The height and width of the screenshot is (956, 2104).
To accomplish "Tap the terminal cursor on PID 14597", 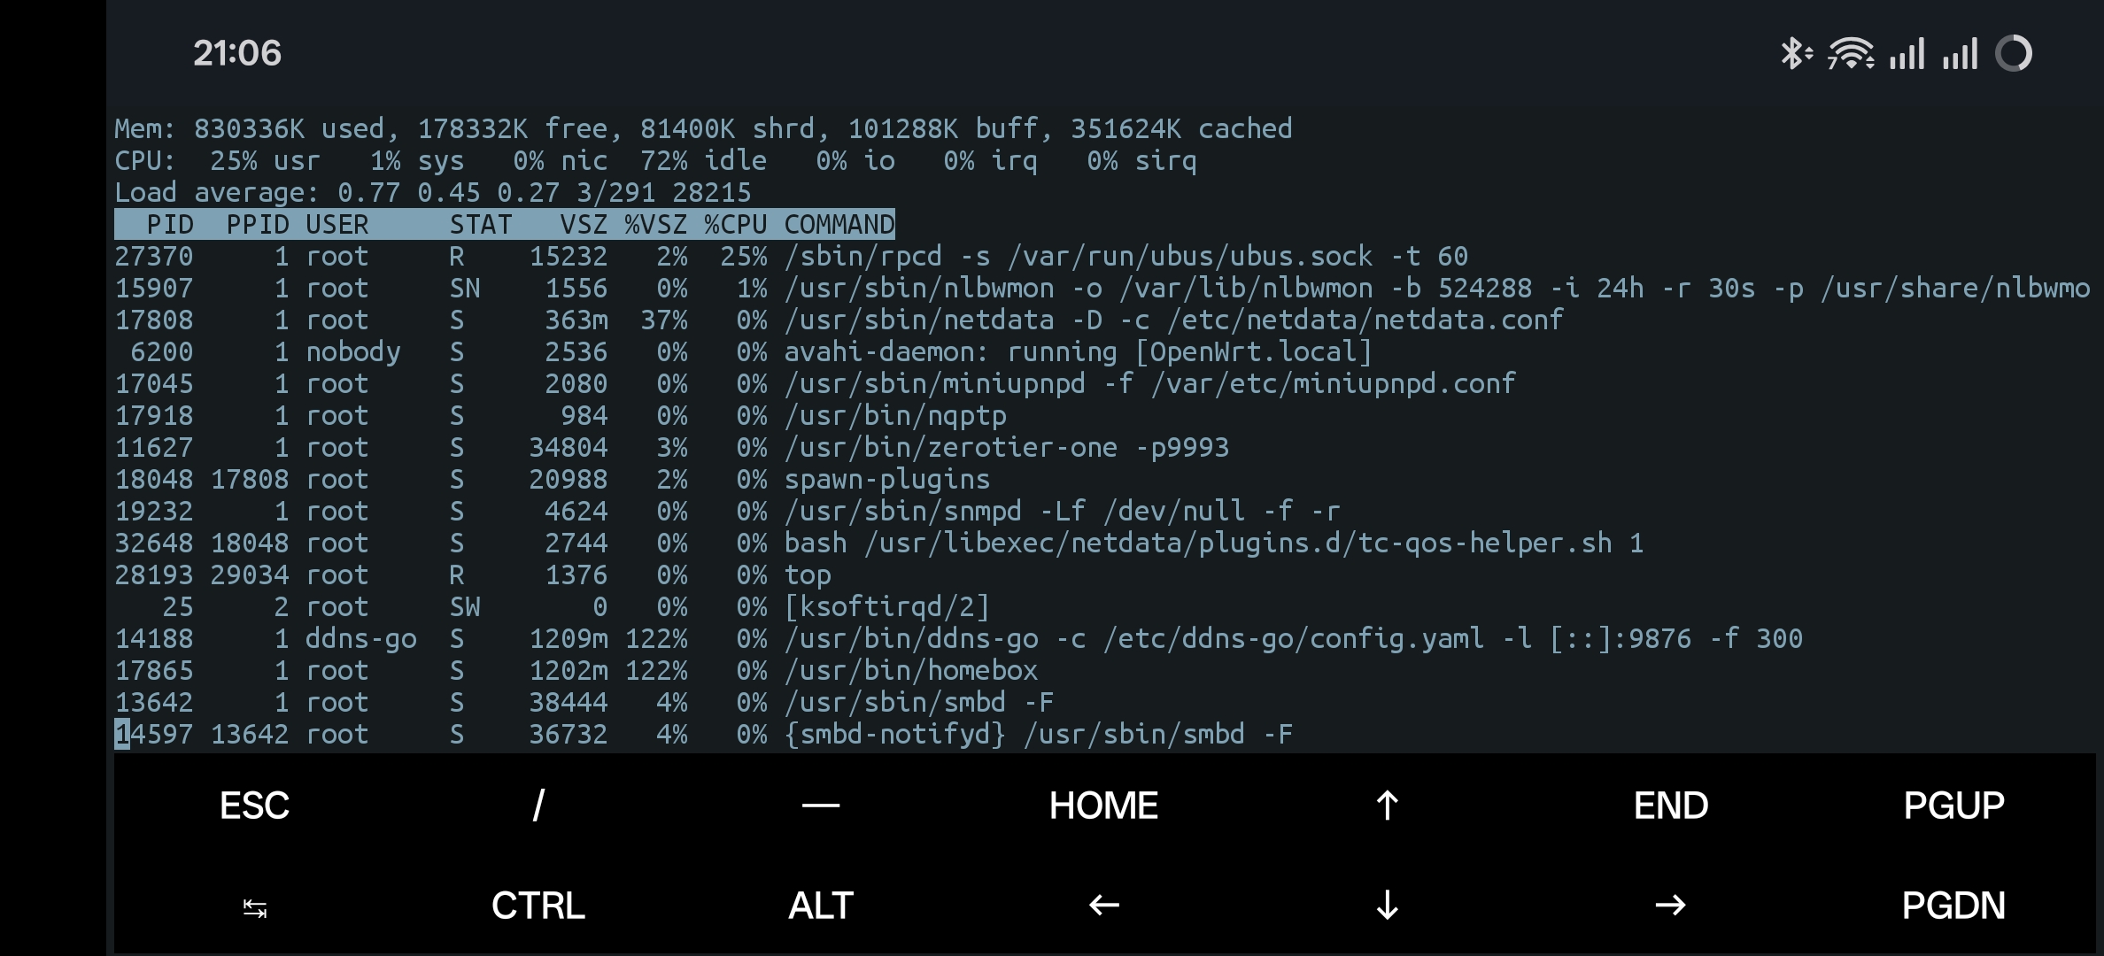I will [x=122, y=734].
